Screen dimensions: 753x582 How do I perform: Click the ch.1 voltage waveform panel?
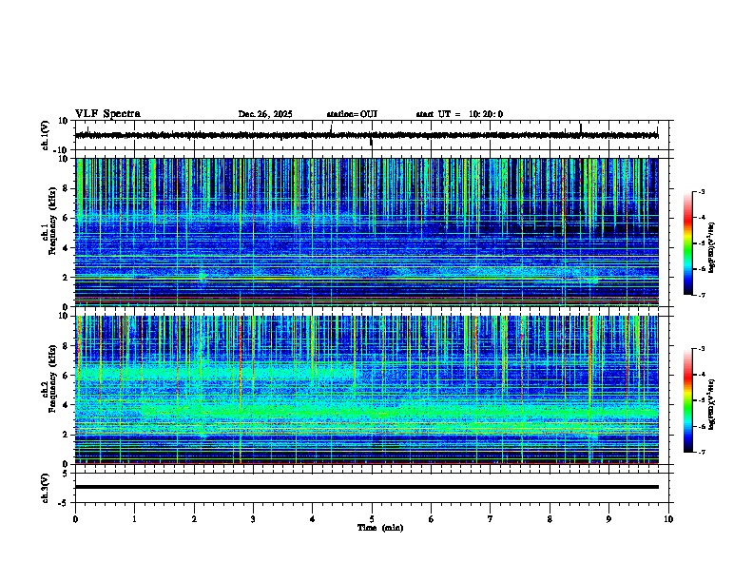click(x=372, y=135)
